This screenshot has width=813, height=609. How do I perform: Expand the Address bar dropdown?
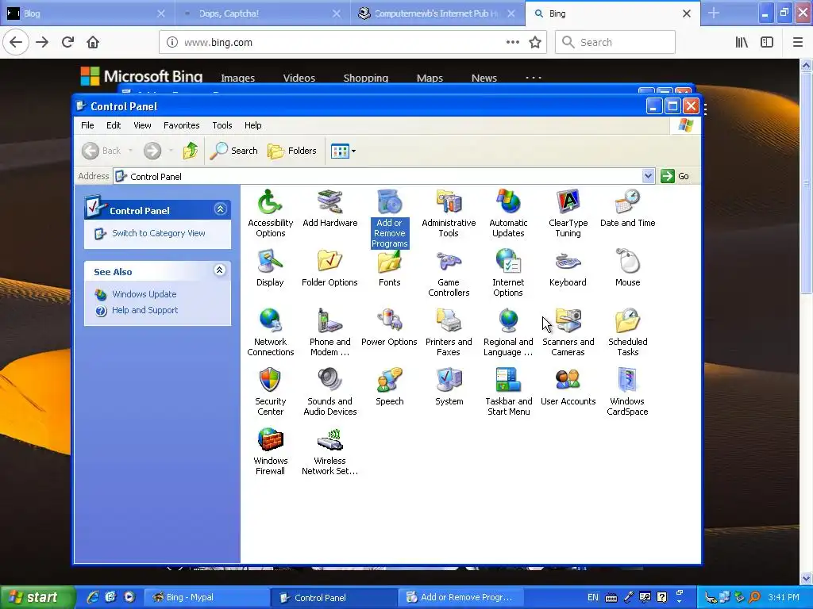pos(648,176)
